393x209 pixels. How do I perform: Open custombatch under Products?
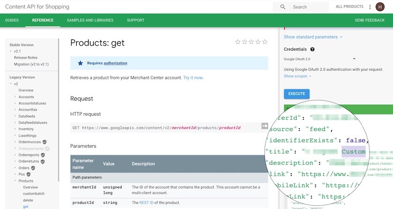pos(34,194)
